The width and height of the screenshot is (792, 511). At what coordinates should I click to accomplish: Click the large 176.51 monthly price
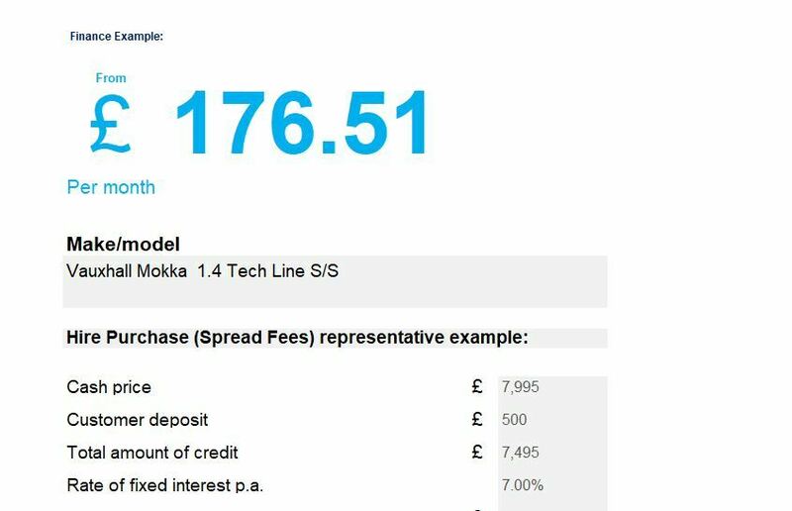[302, 123]
